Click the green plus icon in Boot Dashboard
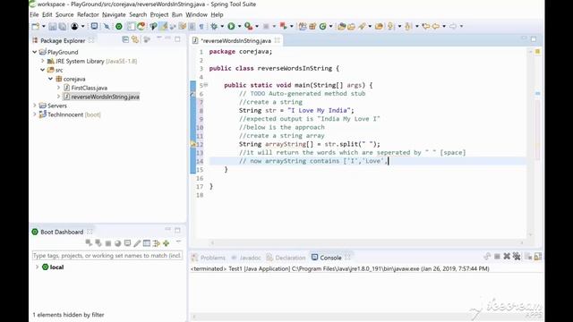This screenshot has height=322, width=573. [167, 243]
